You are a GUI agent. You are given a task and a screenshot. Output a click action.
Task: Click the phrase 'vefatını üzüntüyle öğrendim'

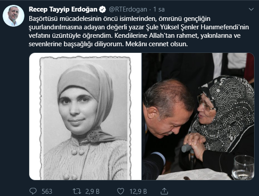[70, 36]
